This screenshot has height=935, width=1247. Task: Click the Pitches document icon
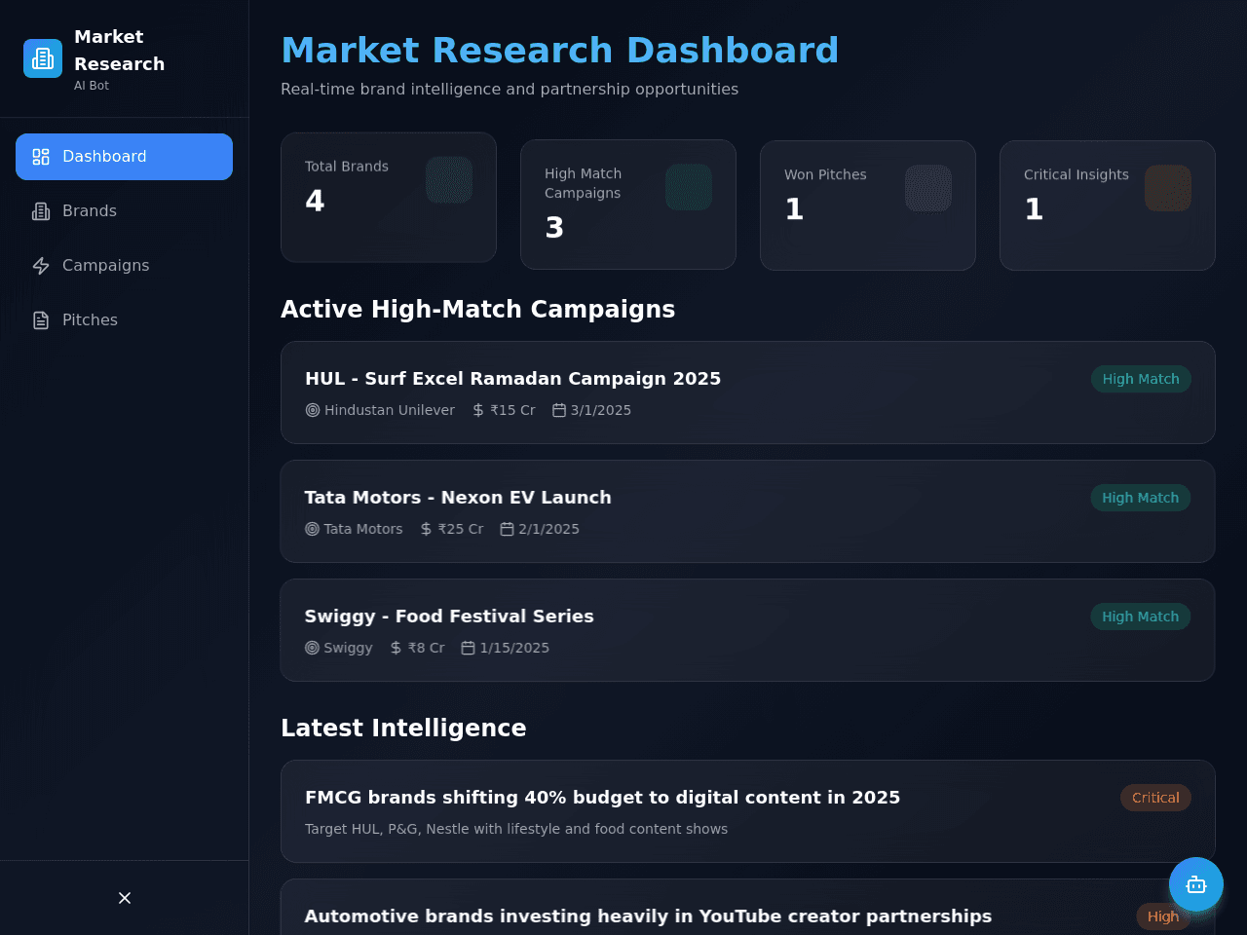point(41,320)
